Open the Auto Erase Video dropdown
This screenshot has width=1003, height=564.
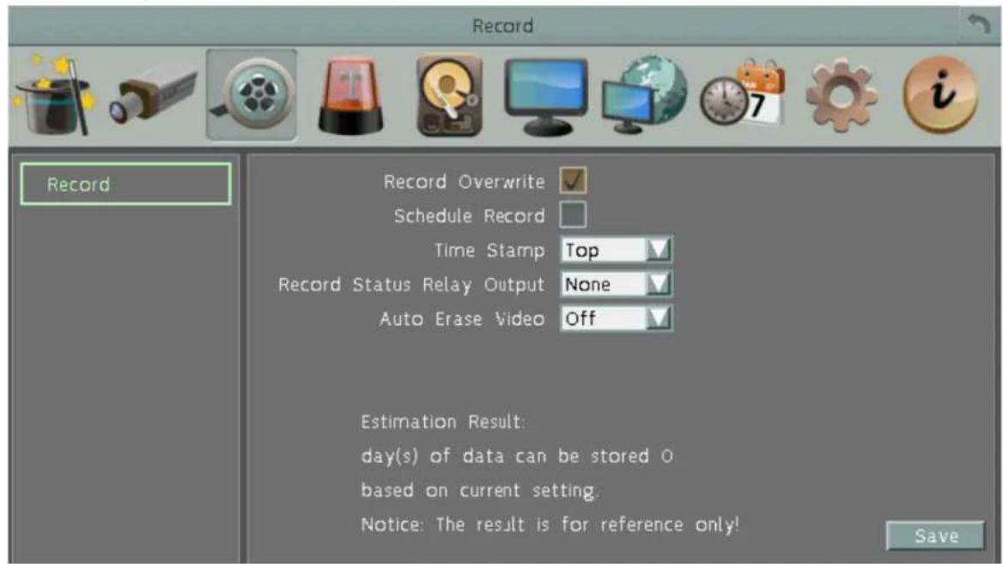pos(616,318)
